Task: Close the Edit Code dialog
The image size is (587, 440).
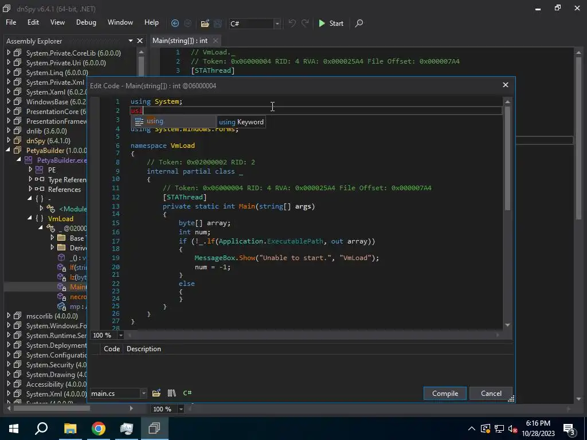Action: (x=506, y=85)
